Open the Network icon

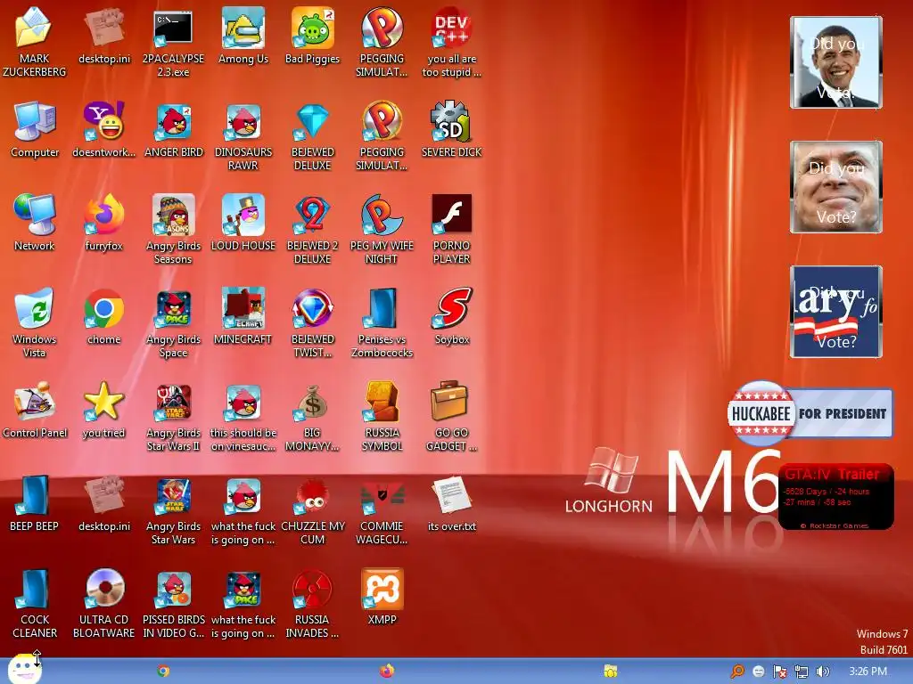35,215
